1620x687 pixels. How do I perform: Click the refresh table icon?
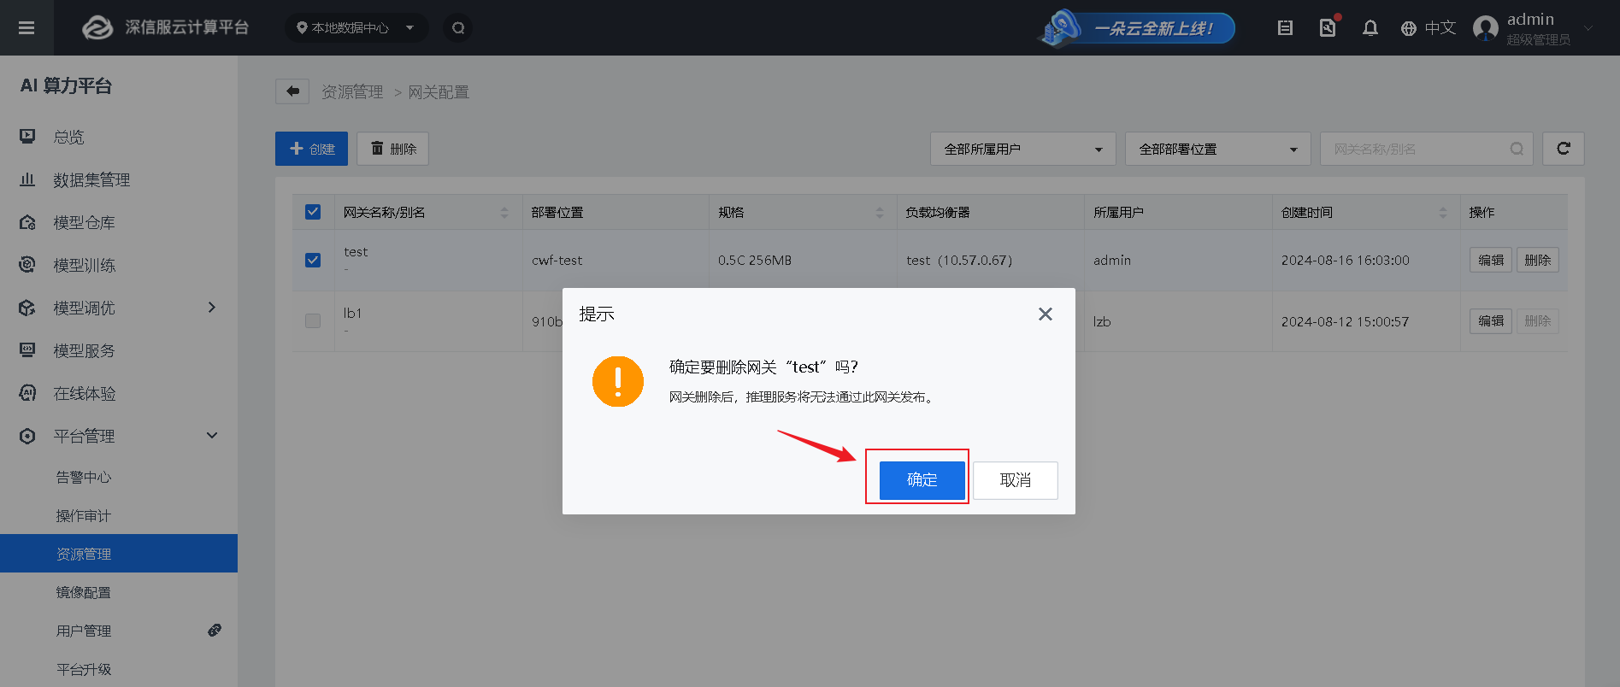pos(1564,149)
